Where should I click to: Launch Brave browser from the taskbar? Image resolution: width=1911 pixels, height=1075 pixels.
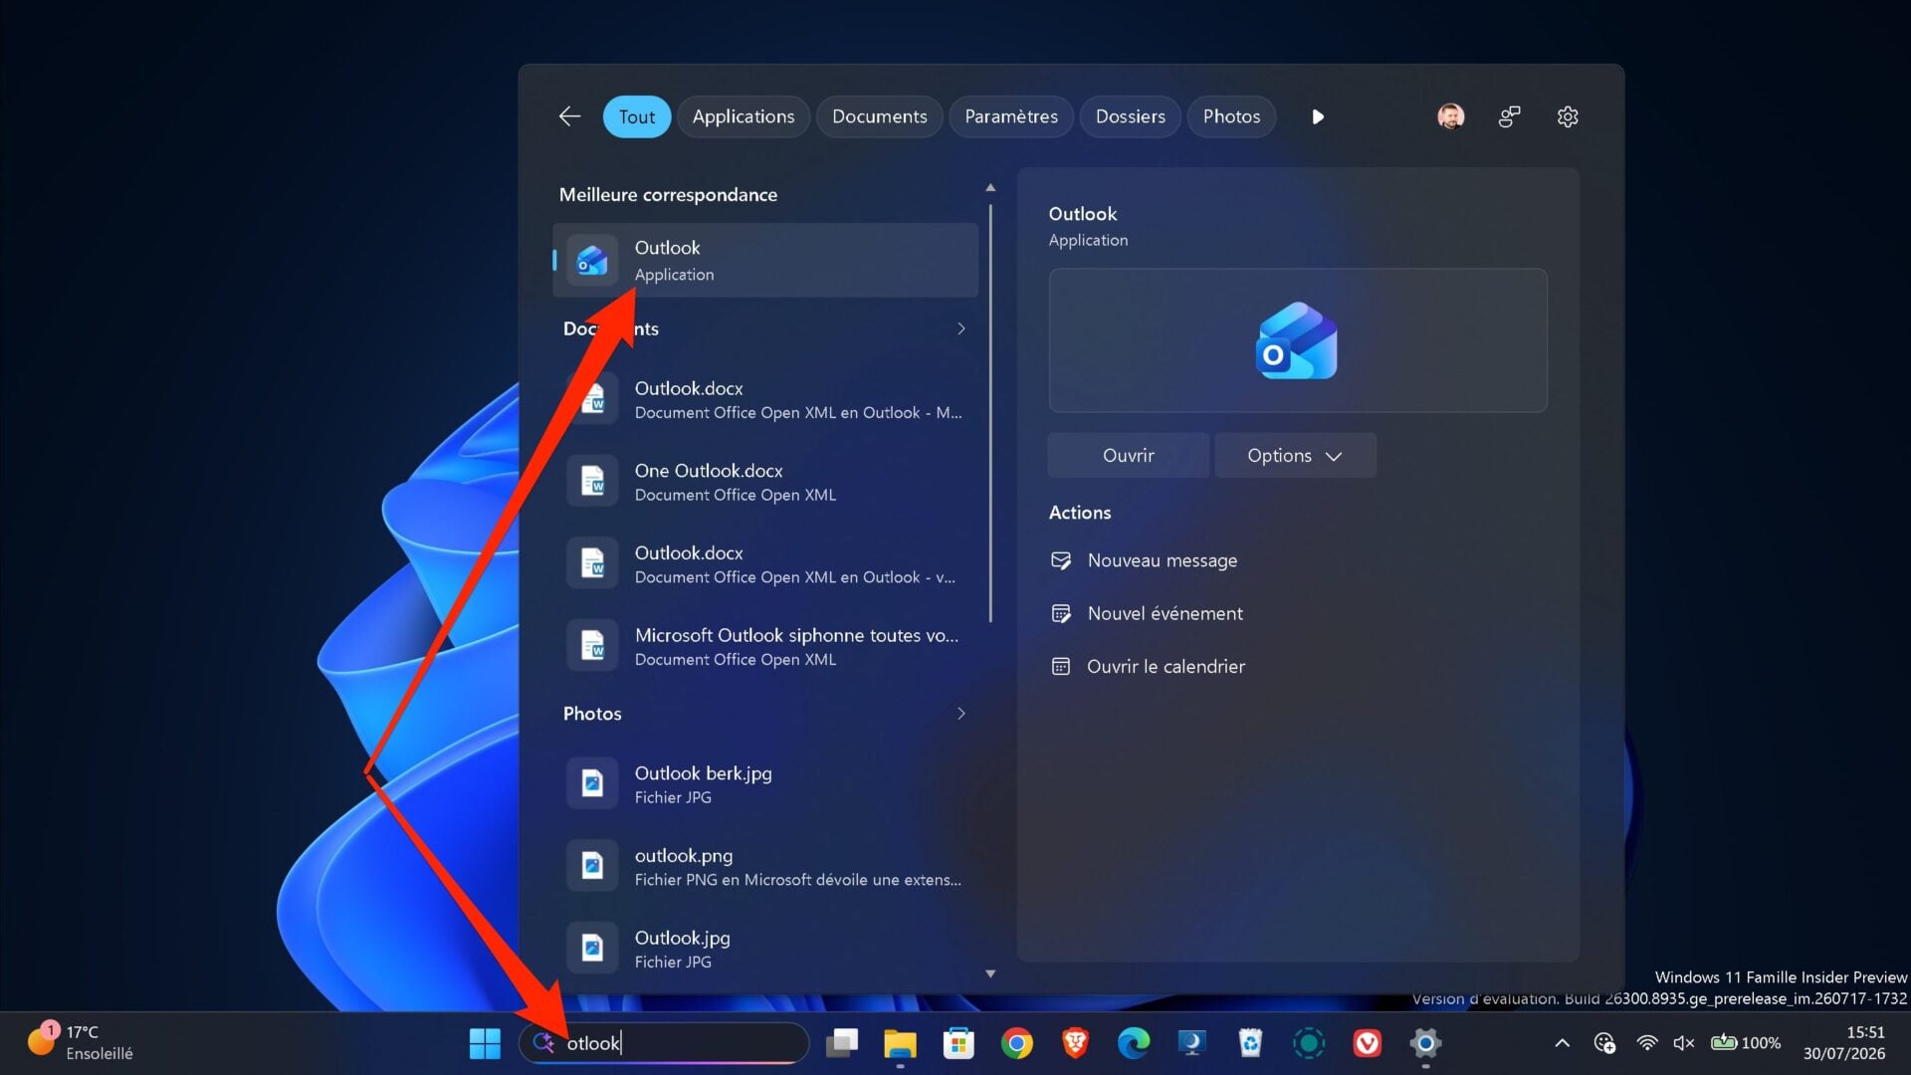point(1075,1042)
